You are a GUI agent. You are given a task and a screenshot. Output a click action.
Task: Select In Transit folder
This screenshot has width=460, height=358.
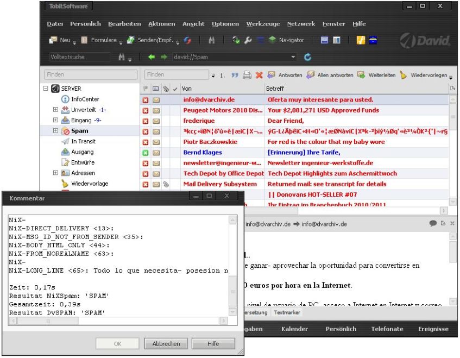tap(83, 141)
